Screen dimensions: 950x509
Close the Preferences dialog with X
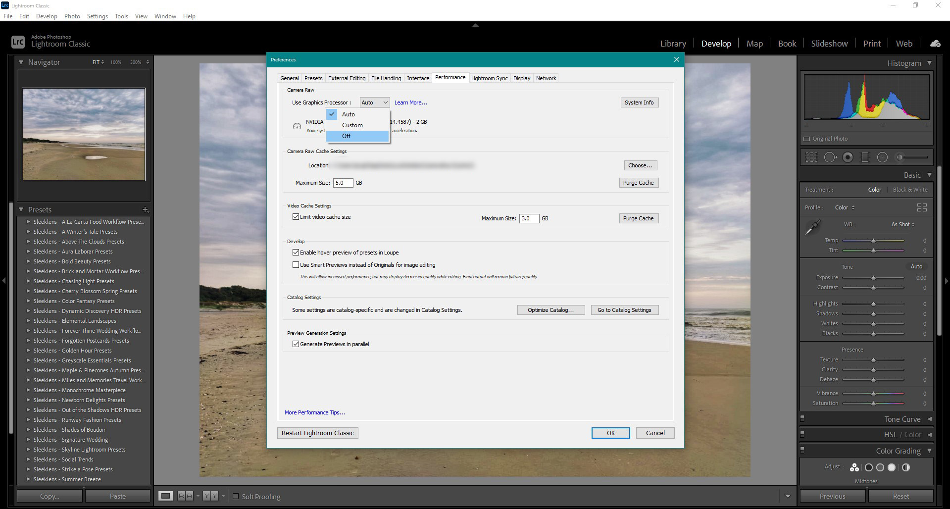[676, 59]
